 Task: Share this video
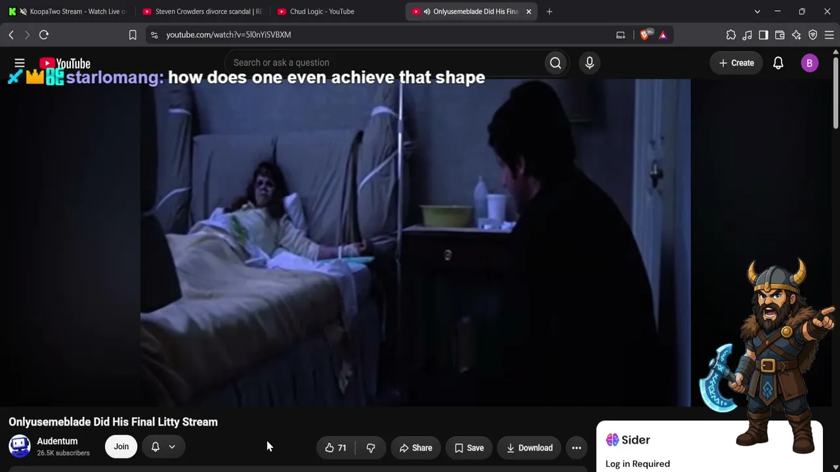click(x=415, y=448)
